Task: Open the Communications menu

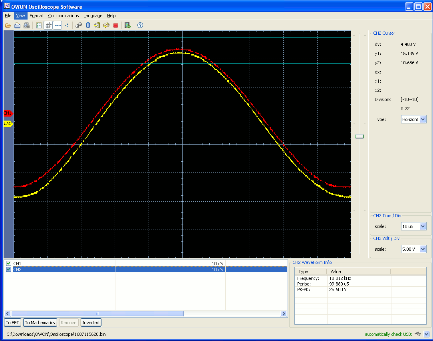Action: [63, 16]
